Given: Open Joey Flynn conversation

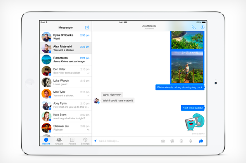Looking at the screenshot, I should (66, 105).
